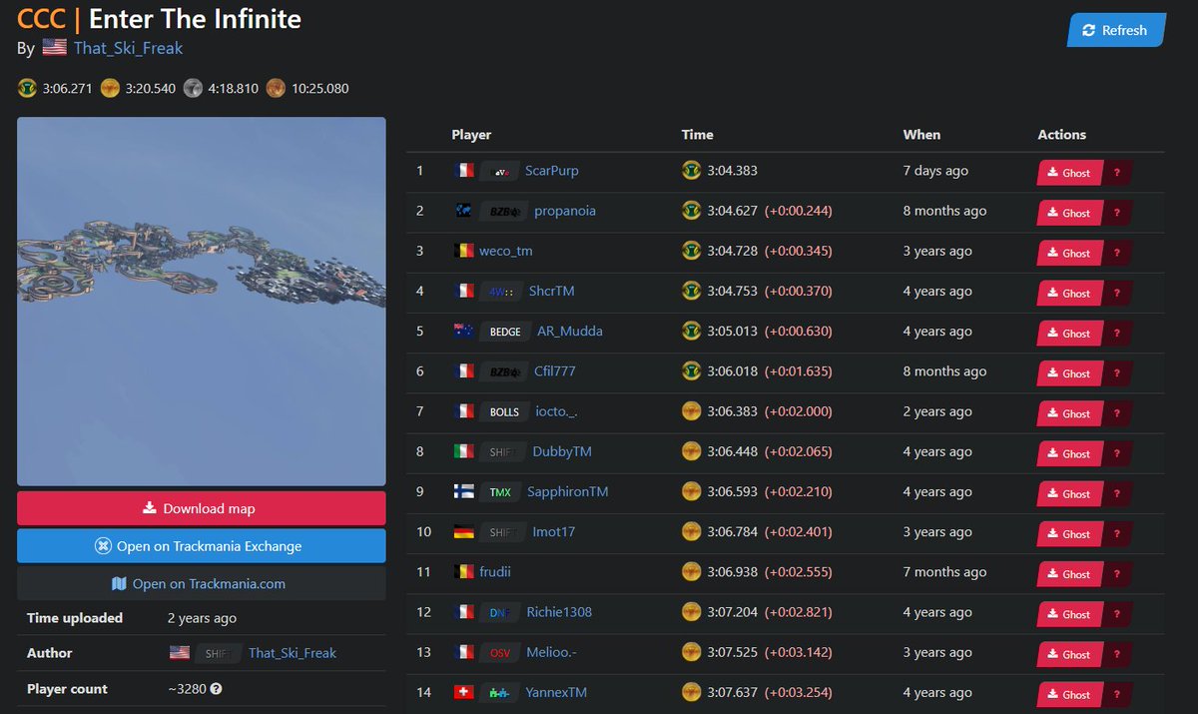This screenshot has width=1198, height=714.
Task: Download Cfil777's ghost
Action: coord(1068,373)
